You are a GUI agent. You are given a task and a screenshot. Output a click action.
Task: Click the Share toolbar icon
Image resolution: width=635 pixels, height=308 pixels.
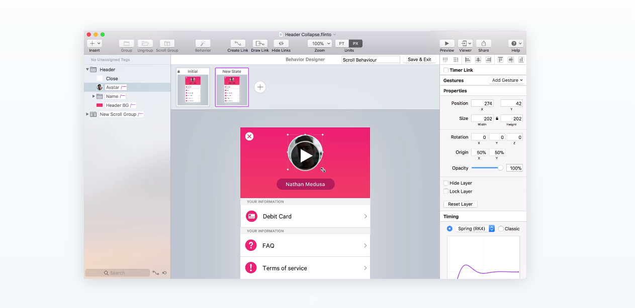(x=483, y=44)
